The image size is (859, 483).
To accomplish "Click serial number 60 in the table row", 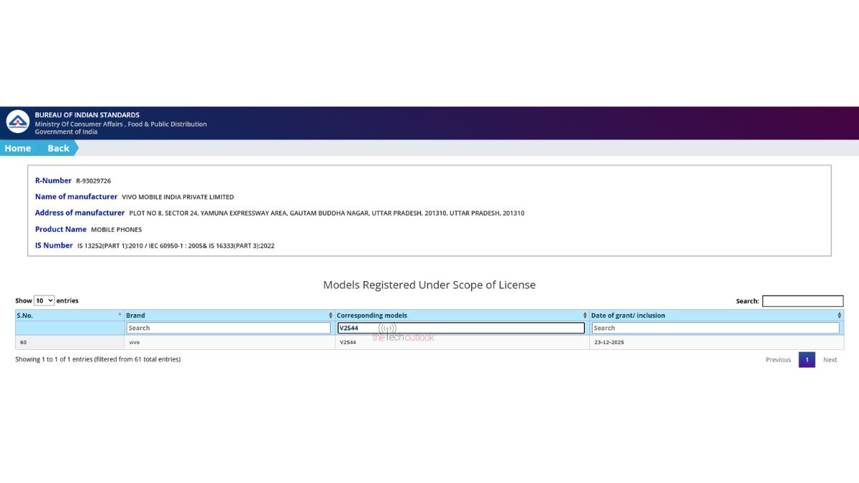I will coord(24,343).
